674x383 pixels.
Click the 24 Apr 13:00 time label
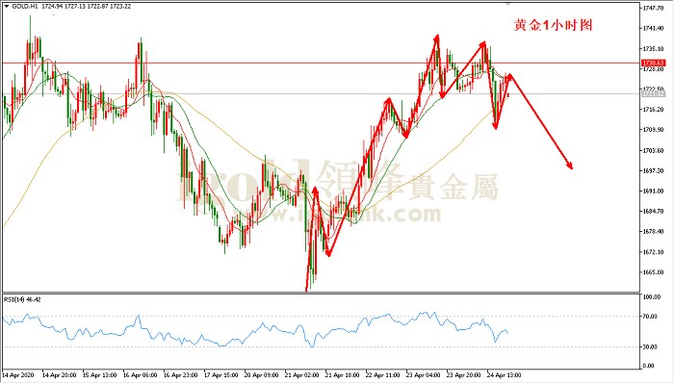[x=504, y=375]
